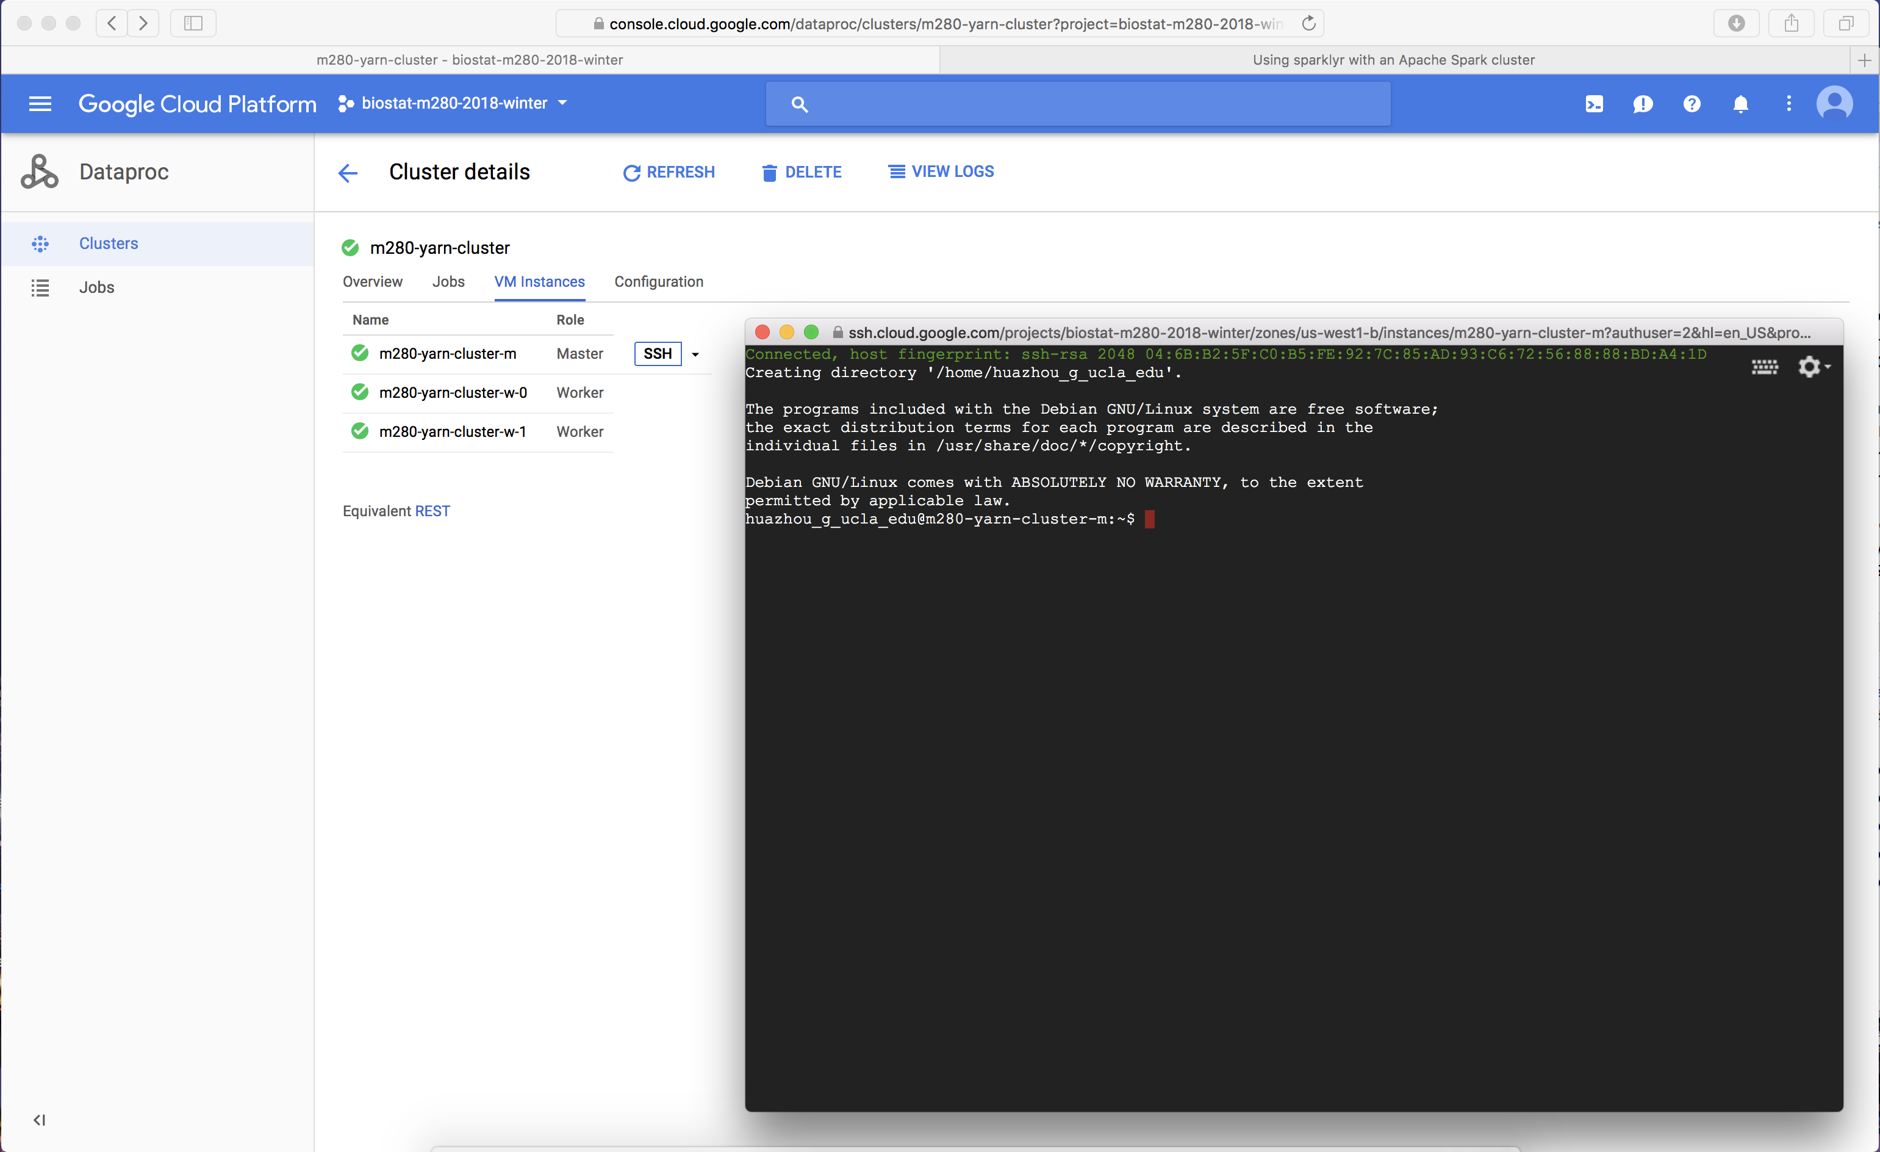Collapse the Dataproc side panel
Screen dimensions: 1880x1152
40,1120
